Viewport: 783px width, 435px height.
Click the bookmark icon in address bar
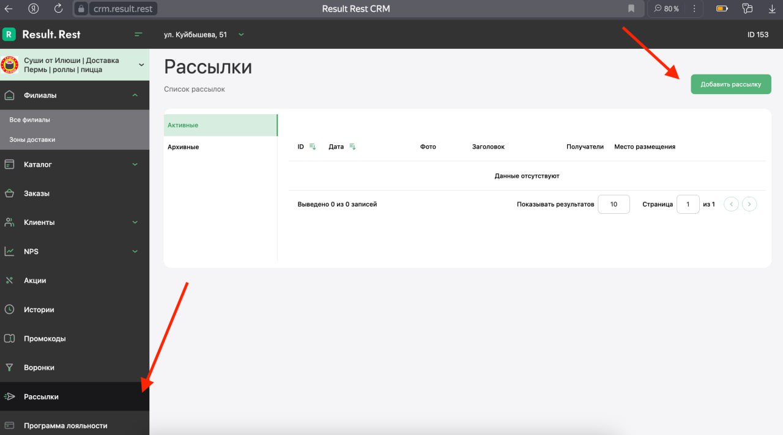[x=631, y=9]
